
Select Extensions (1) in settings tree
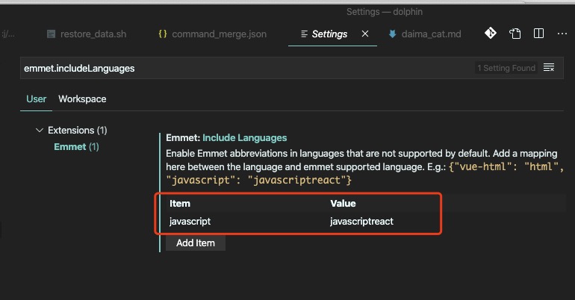click(x=78, y=130)
